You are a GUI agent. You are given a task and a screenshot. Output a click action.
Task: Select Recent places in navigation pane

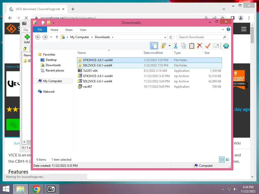[x=55, y=70]
